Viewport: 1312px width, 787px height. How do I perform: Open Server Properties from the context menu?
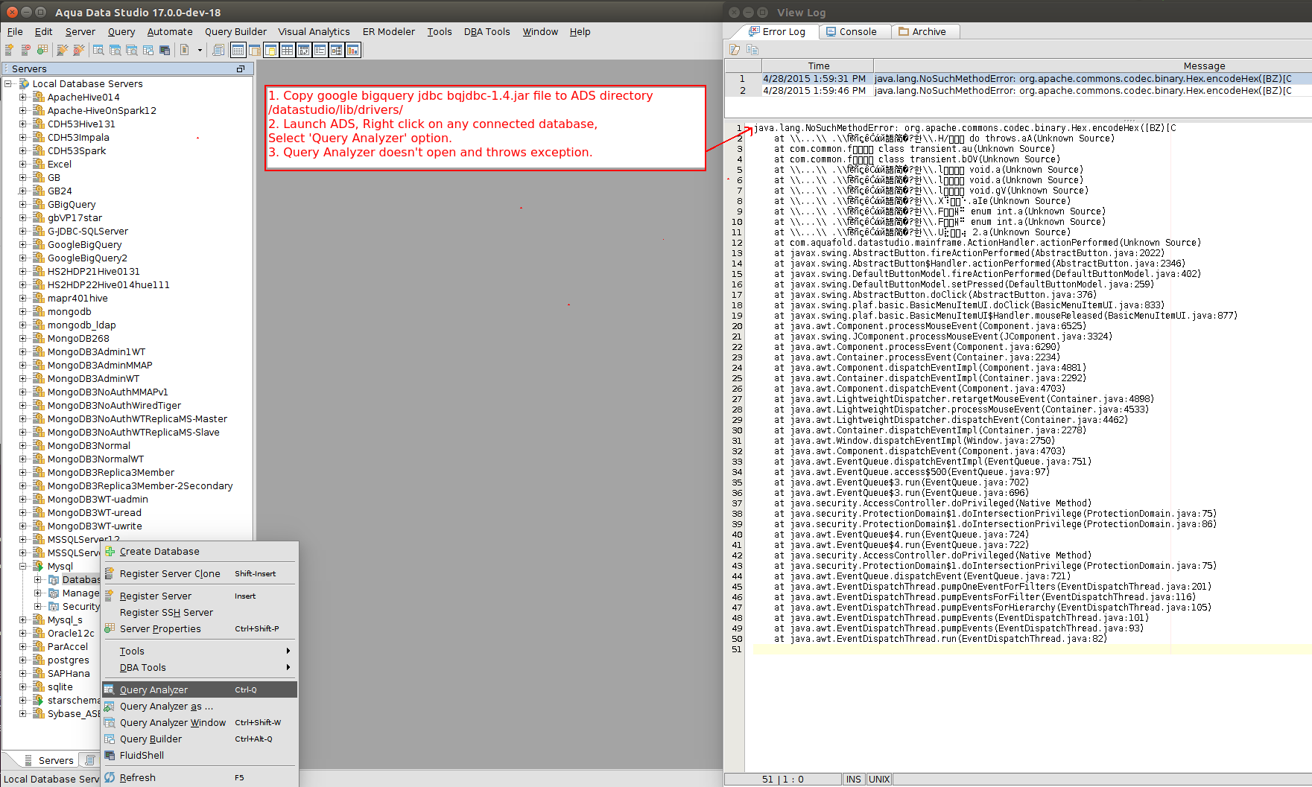coord(200,629)
